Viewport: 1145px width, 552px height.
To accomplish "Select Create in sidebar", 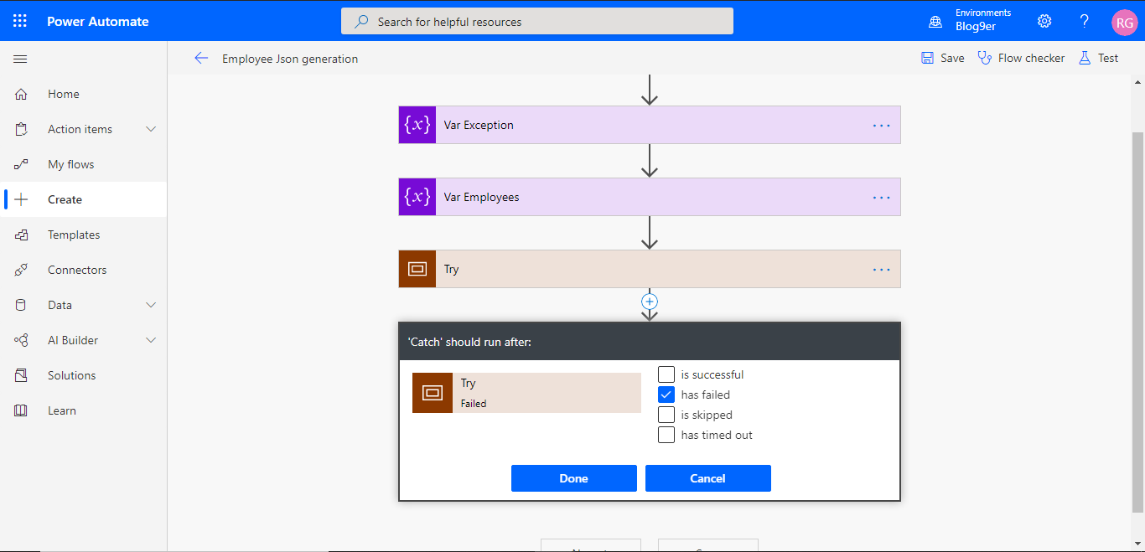I will click(84, 199).
